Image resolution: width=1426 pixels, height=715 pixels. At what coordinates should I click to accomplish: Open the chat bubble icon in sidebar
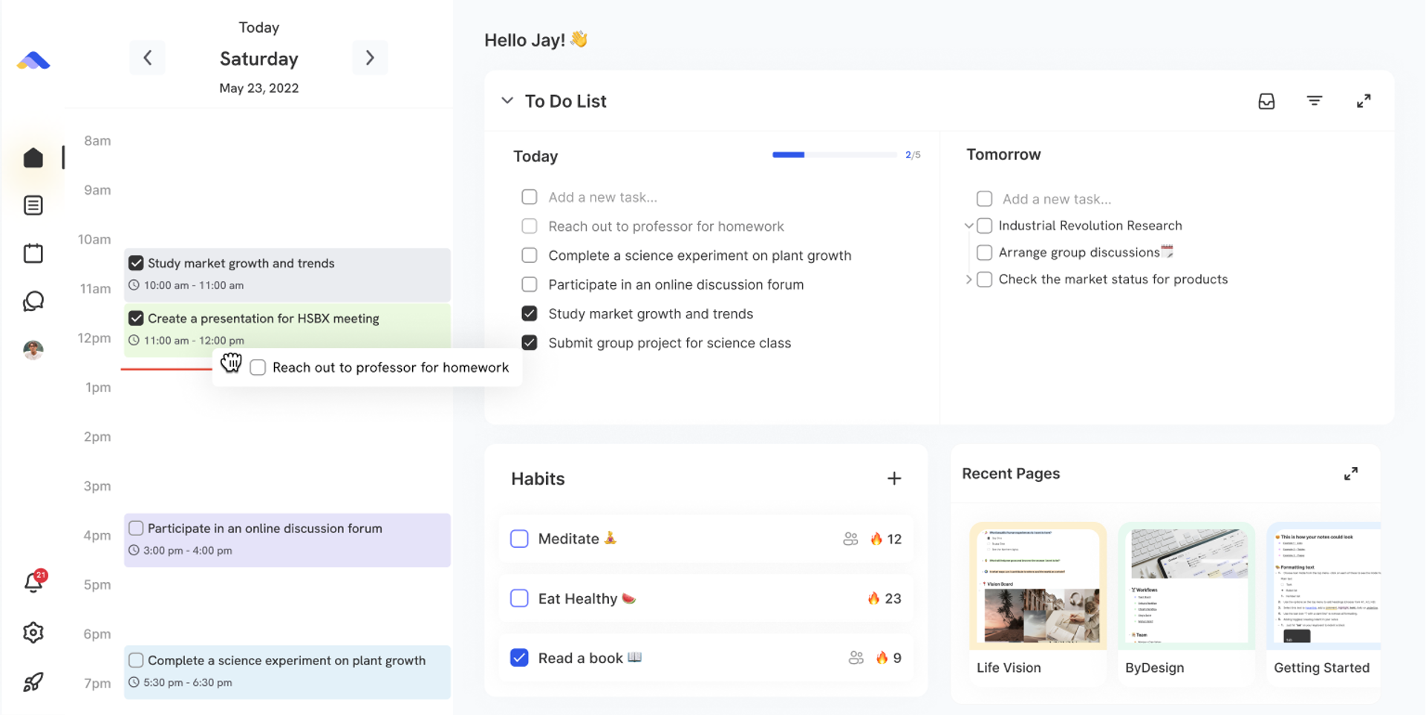[33, 301]
